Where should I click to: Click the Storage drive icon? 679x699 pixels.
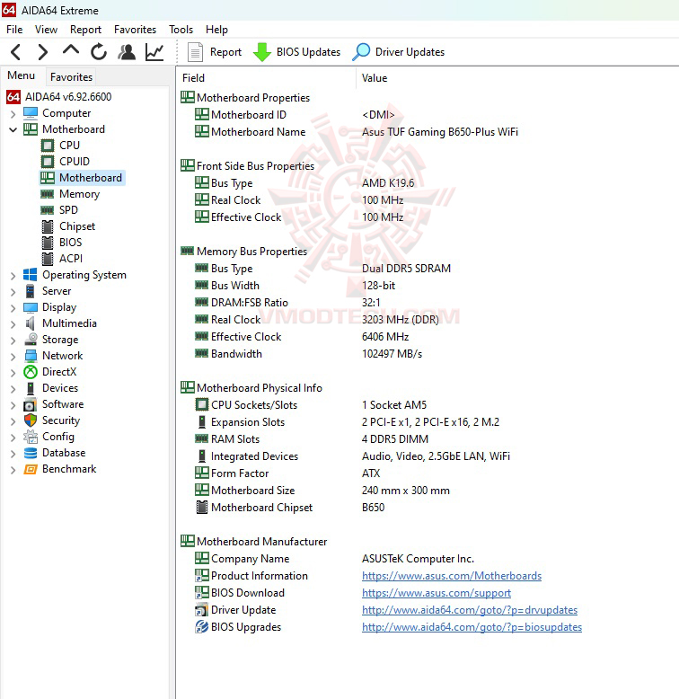coord(31,340)
